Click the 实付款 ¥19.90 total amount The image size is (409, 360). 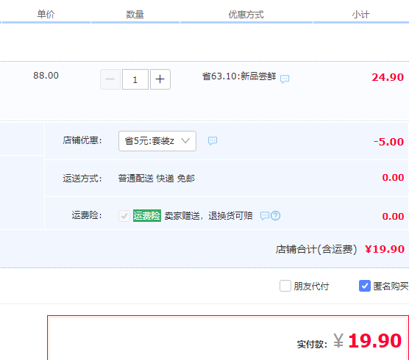pyautogui.click(x=368, y=341)
